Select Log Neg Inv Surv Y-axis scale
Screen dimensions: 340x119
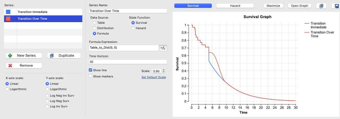(x=48, y=96)
